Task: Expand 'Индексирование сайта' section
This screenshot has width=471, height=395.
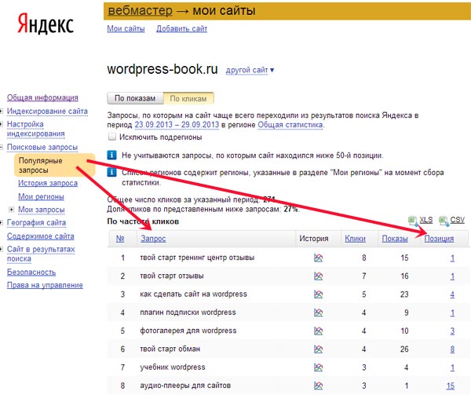Action: [2, 112]
